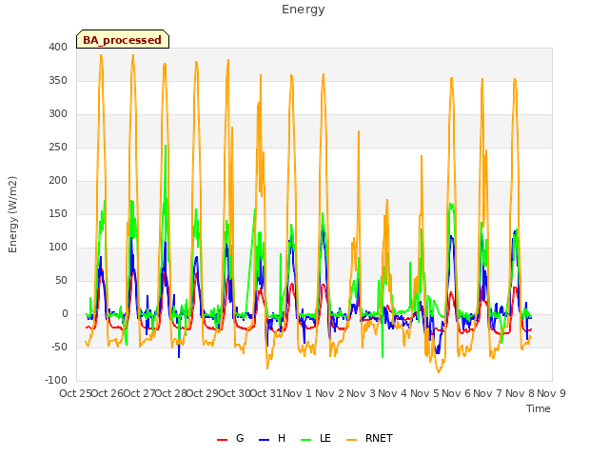Click the green LE legend color marker
This screenshot has height=457, width=609.
(x=306, y=440)
